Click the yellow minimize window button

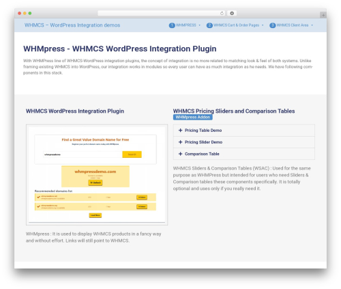pos(25,13)
